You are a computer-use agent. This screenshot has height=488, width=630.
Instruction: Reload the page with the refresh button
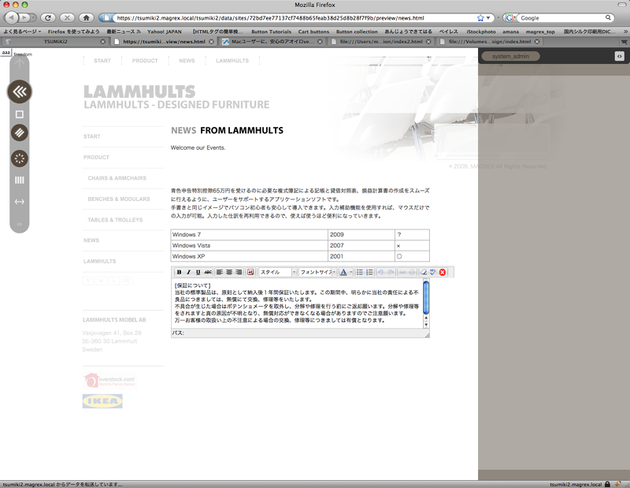[x=48, y=17]
